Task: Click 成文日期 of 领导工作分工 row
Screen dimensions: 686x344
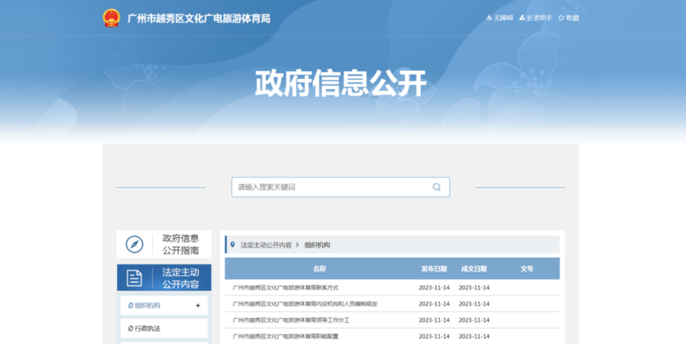Action: (474, 320)
